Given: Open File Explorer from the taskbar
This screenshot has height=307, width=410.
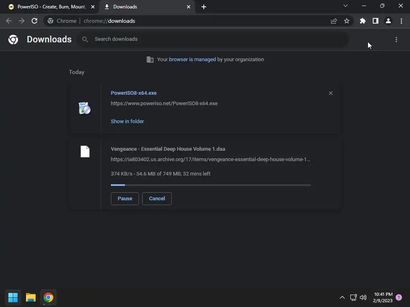Looking at the screenshot, I should (x=30, y=297).
